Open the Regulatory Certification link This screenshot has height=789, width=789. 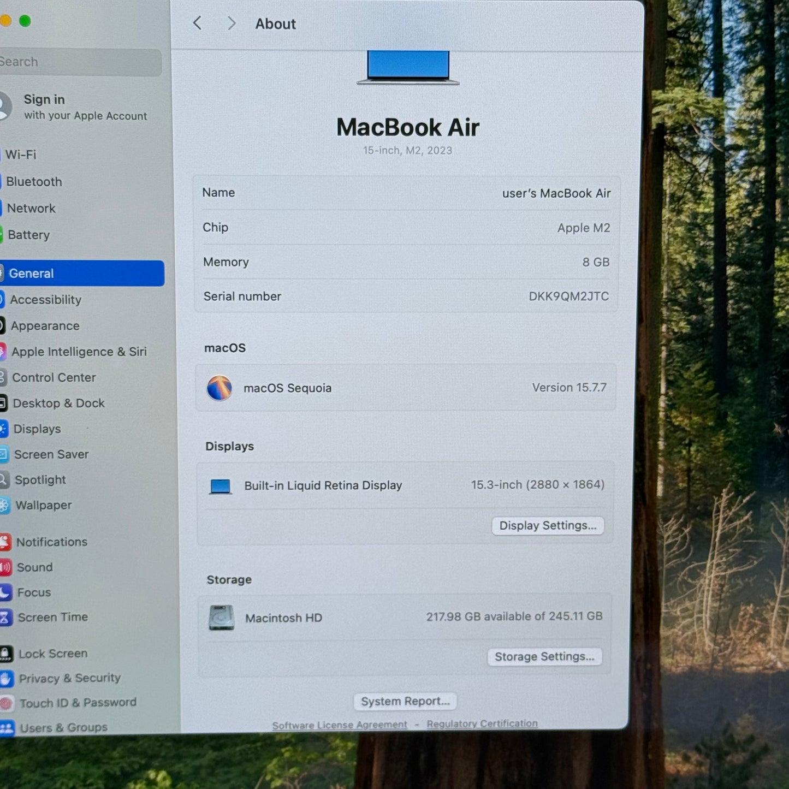(x=482, y=723)
